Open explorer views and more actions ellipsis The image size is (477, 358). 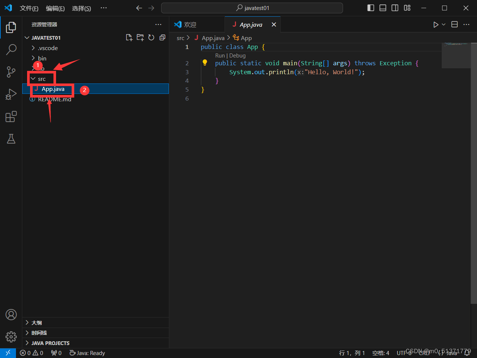(x=159, y=24)
